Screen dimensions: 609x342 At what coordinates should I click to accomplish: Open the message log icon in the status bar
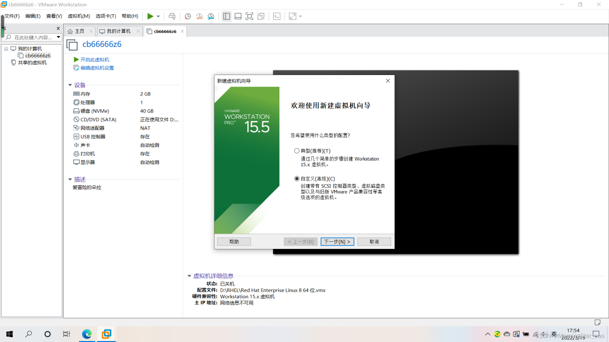598,323
